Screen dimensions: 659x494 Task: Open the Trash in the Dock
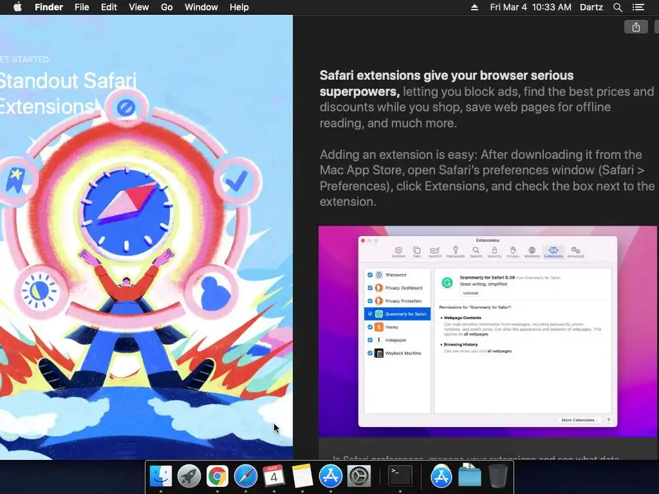pyautogui.click(x=497, y=477)
